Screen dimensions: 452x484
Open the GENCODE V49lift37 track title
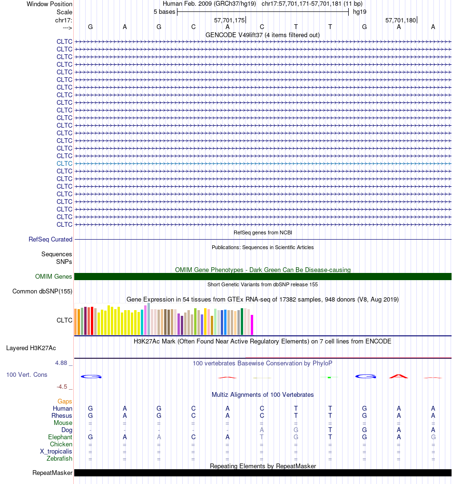tap(262, 35)
